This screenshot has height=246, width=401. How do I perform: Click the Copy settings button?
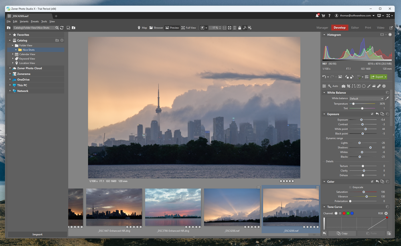(342, 233)
